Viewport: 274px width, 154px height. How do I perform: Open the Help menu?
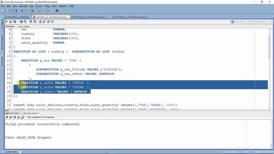[71, 6]
